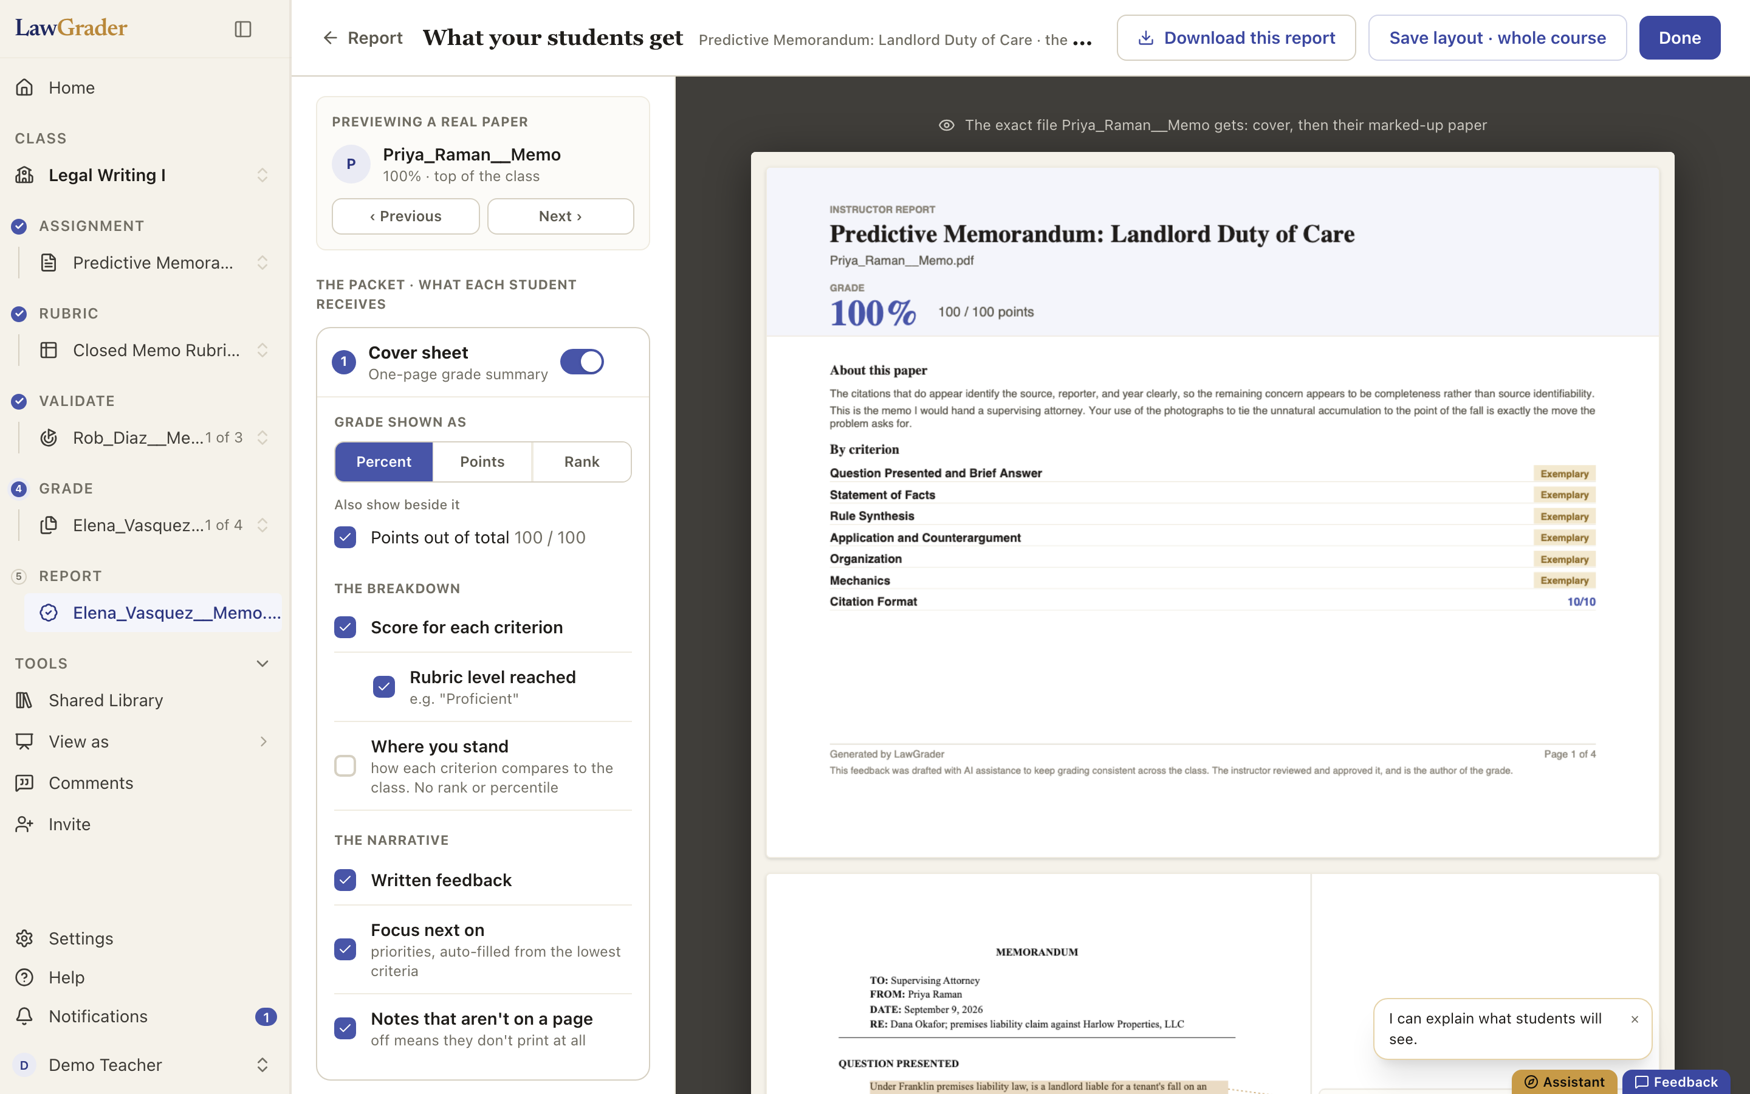Open the Rob_Diaz validate paper switcher
This screenshot has width=1750, height=1094.
262,438
